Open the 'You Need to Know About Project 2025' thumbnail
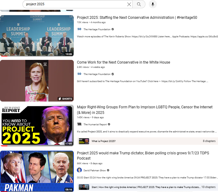This screenshot has width=218, height=192. pos(37,125)
